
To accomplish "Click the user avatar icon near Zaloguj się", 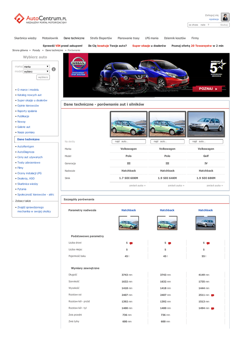I will click(225, 17).
